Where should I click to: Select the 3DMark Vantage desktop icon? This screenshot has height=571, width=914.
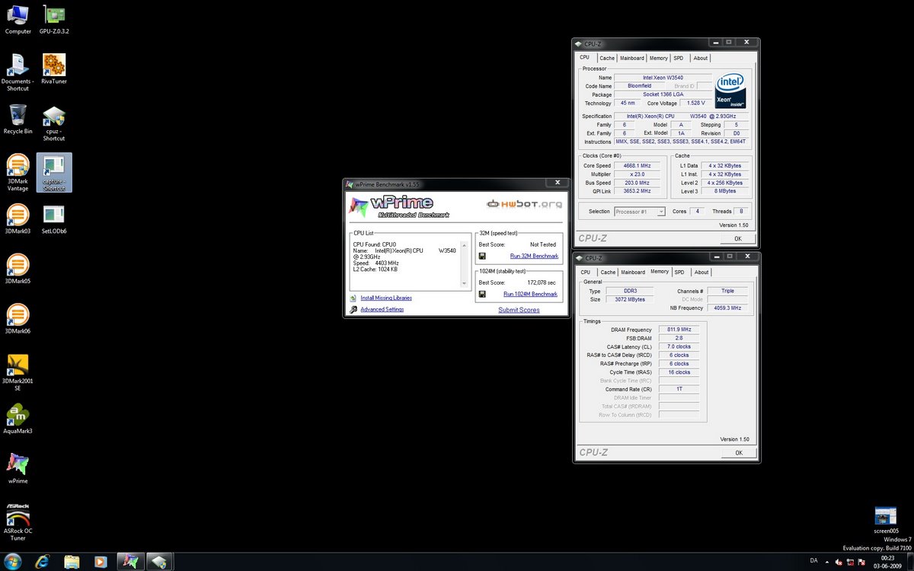(x=18, y=173)
